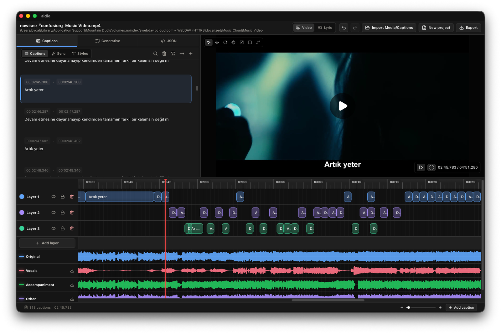The height and width of the screenshot is (334, 501).
Task: Download the Other stem
Action: [72, 299]
